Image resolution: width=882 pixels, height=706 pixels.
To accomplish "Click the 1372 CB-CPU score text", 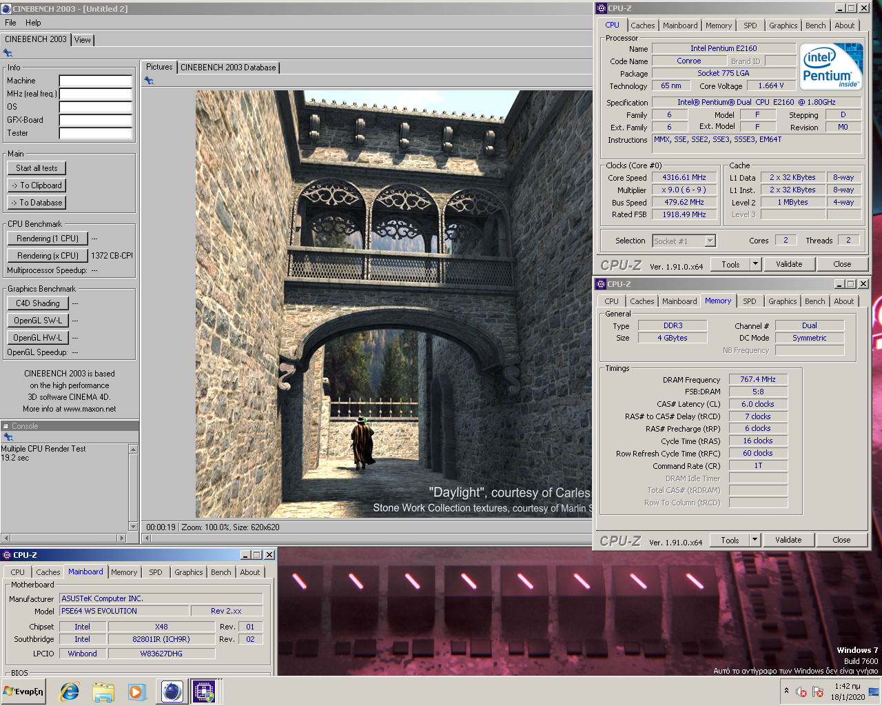I will 112,256.
